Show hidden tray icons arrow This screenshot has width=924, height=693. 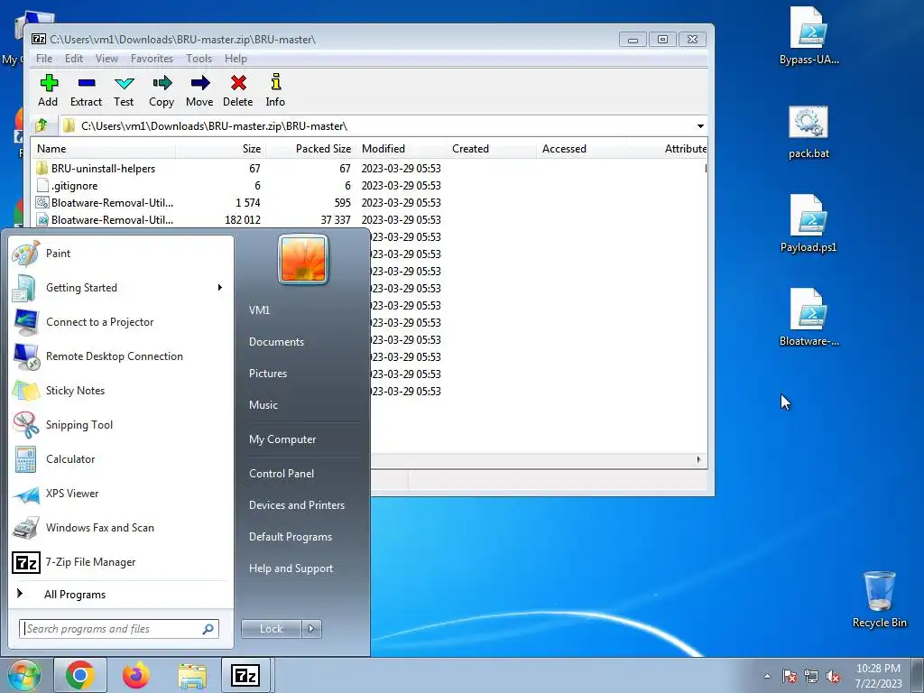tap(767, 677)
